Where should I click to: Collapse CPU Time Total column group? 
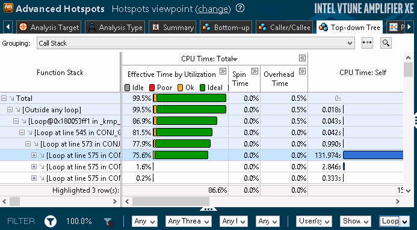coord(302,58)
